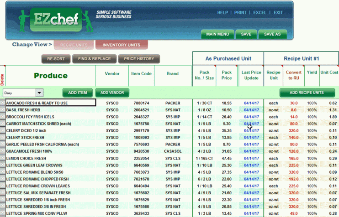Open the Dairy category dropdown arrow
339x217 pixels.
pyautogui.click(x=39, y=93)
